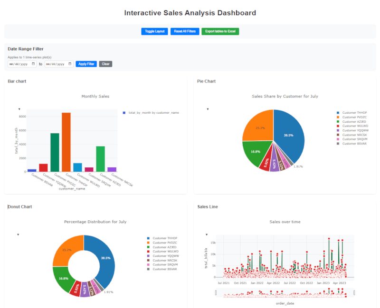Viewport: 380px width, 308px height.
Task: Click the green Customer AZJED pie legend swatch
Action: (338, 121)
